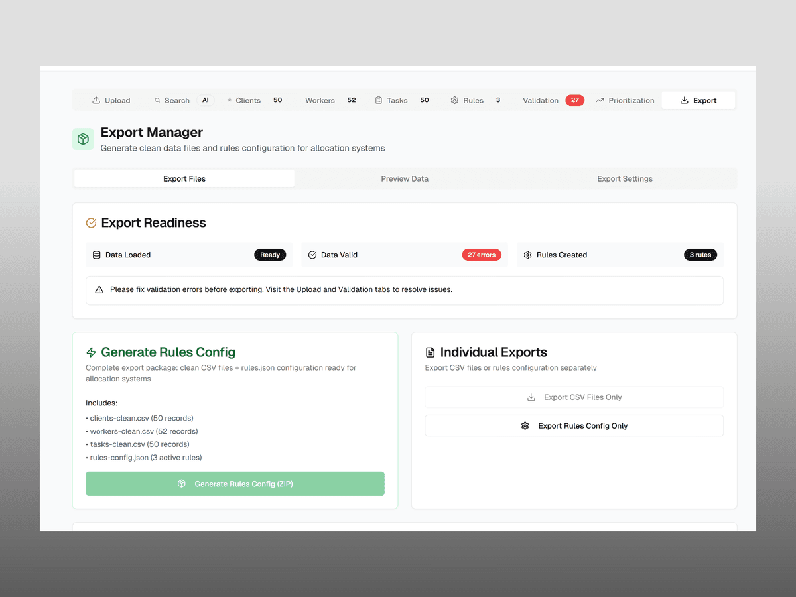Click the gear icon in Export Rules Config Only
796x597 pixels.
(x=525, y=426)
